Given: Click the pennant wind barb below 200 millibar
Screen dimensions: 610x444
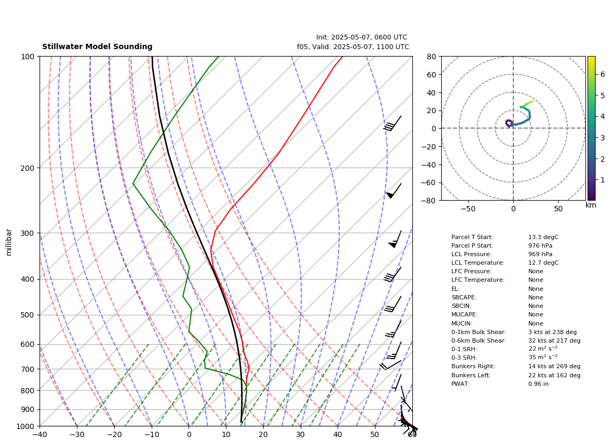Looking at the screenshot, I should coord(393,191).
